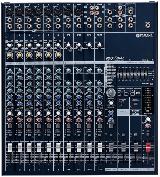The width and height of the screenshot is (160, 177).
Task: Click the channel 5 white fader
Action: pos(49,147)
